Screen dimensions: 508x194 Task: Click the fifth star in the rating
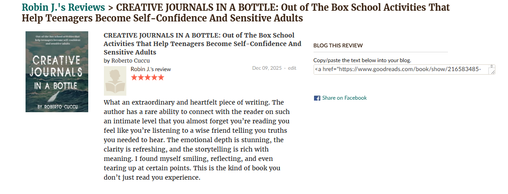coord(161,77)
